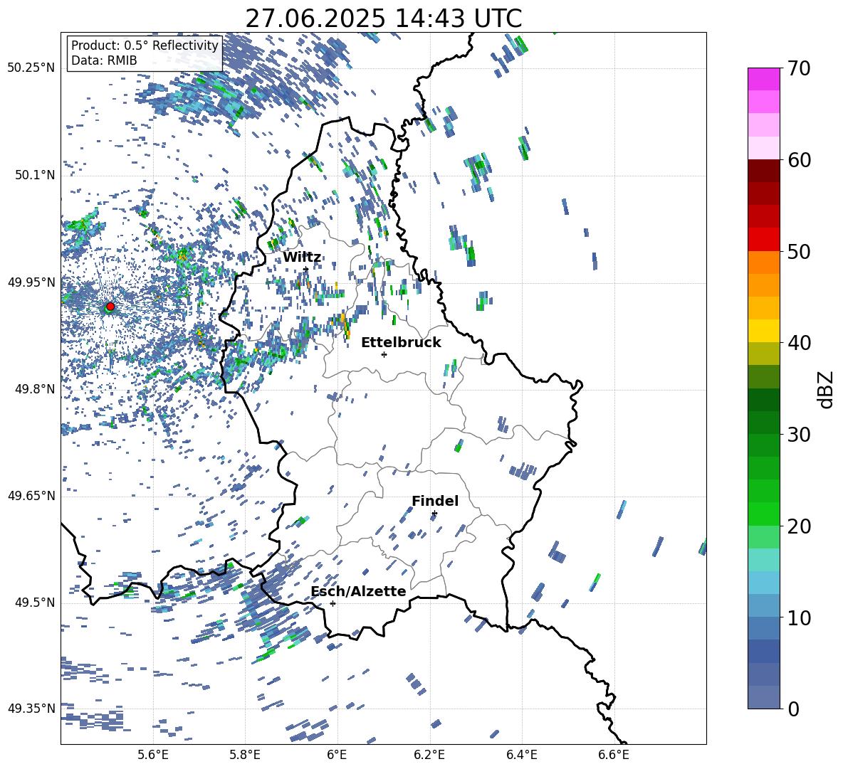Viewport: 843px width, 769px height.
Task: Click the Ettelbruck station cross marker
Action: 384,354
